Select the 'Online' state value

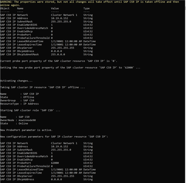[x=23, y=124]
